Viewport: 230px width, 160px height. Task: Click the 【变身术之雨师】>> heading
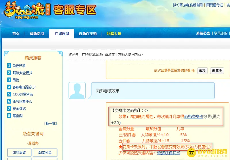129,110
